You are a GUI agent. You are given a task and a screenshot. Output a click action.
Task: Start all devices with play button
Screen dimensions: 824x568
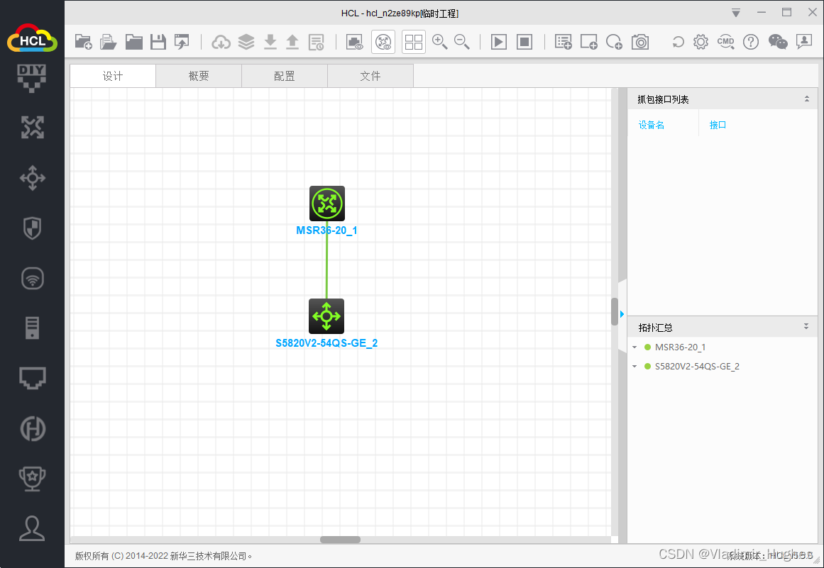coord(499,41)
